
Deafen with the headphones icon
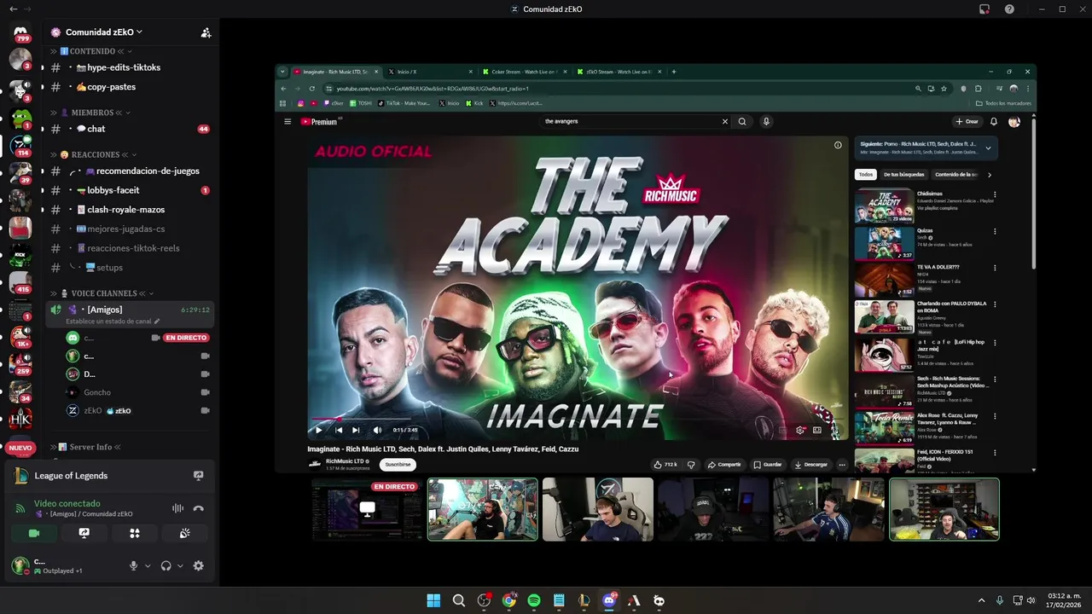[x=166, y=565]
